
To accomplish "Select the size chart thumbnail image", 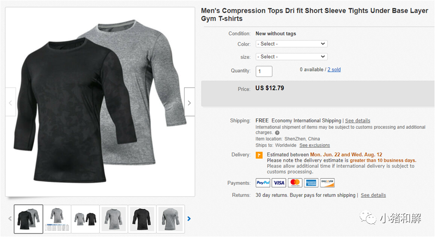I will point(57,219).
